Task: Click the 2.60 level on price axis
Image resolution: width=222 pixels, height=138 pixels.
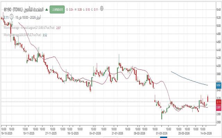Action: click(x=218, y=122)
